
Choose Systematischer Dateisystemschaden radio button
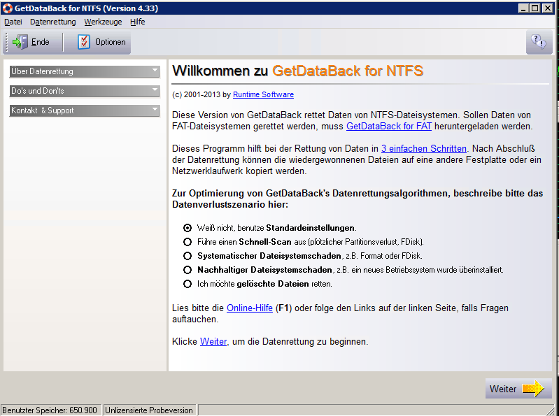pos(187,256)
